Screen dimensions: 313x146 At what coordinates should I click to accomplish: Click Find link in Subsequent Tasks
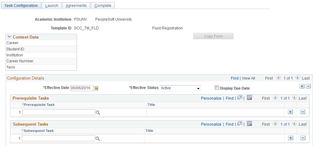click(x=230, y=124)
